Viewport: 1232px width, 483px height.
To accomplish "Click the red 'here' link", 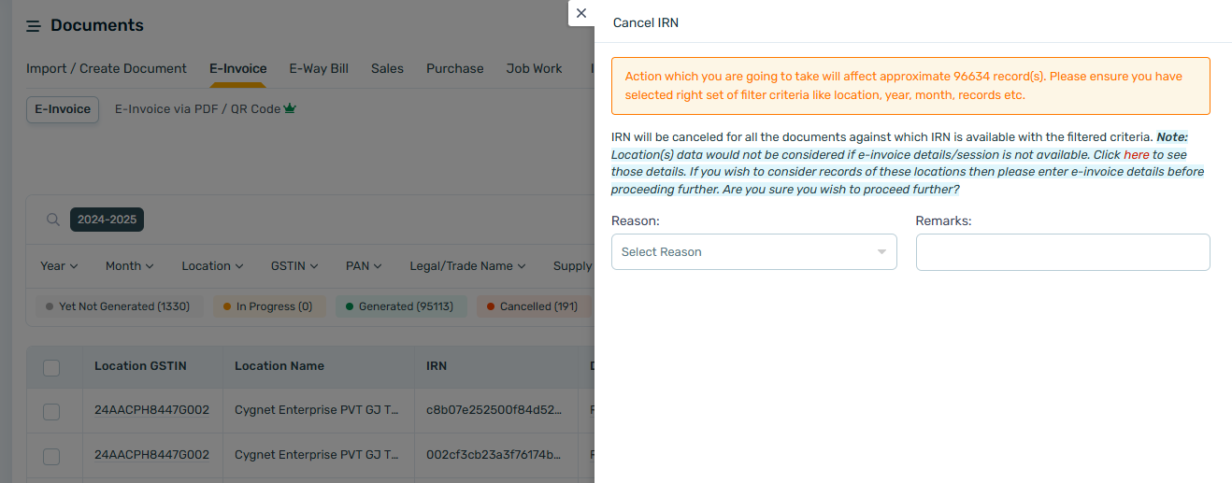I will point(1137,155).
